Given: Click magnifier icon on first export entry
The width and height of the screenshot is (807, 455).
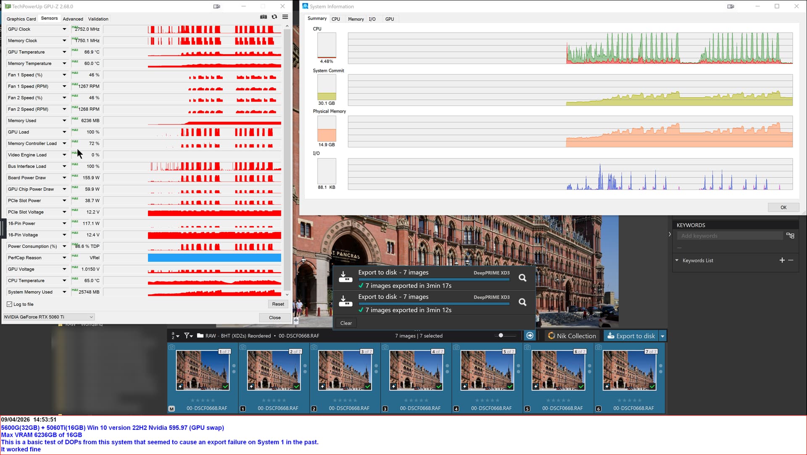Looking at the screenshot, I should click(x=522, y=278).
